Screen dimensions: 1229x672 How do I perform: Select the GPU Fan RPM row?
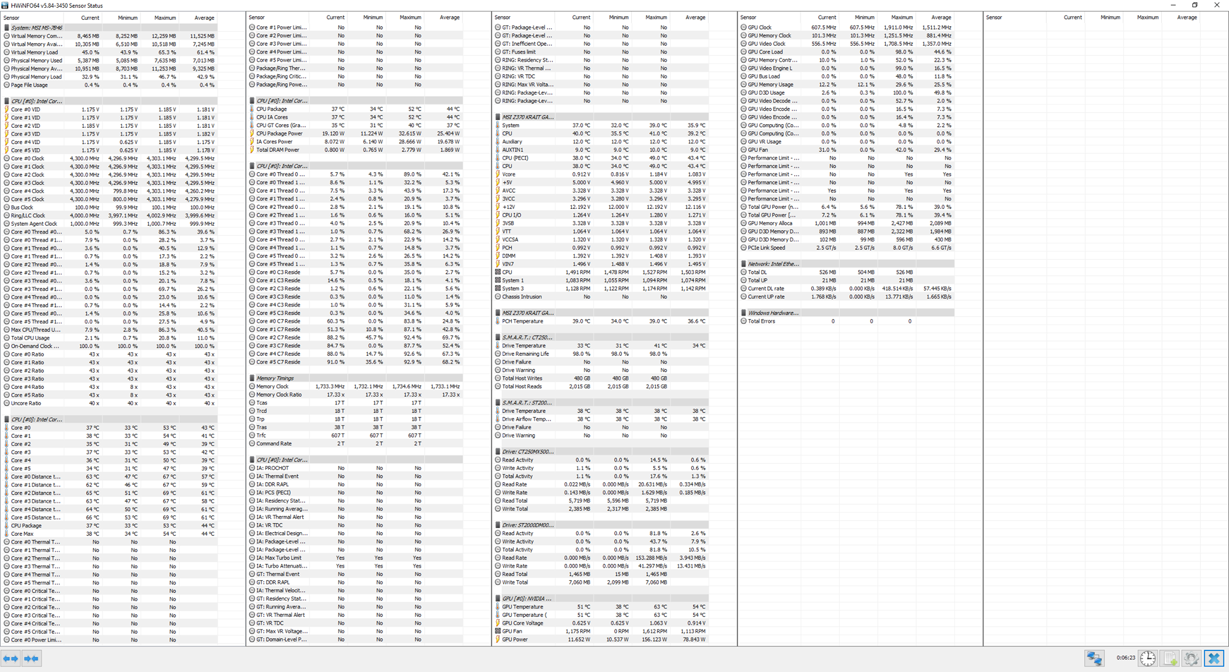point(514,631)
